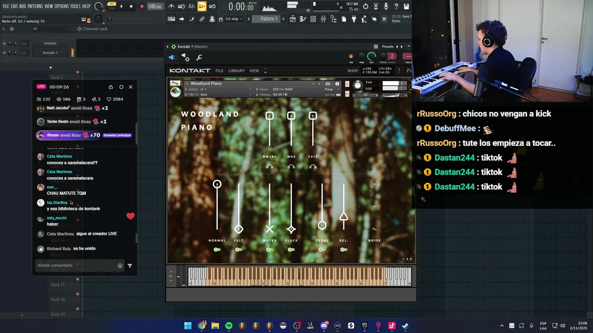The height and width of the screenshot is (333, 593).
Task: Toggle the Kontakt Mute M button
Action: pos(347,94)
